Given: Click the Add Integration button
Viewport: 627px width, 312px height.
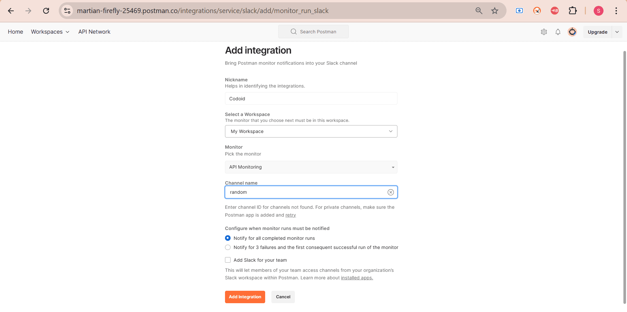Looking at the screenshot, I should tap(245, 297).
